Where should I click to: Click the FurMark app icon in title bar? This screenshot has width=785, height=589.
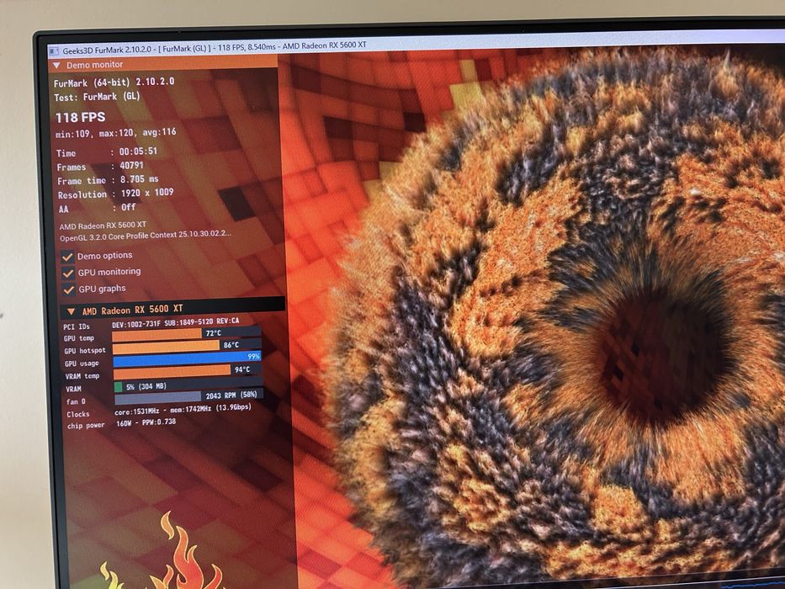coord(53,51)
